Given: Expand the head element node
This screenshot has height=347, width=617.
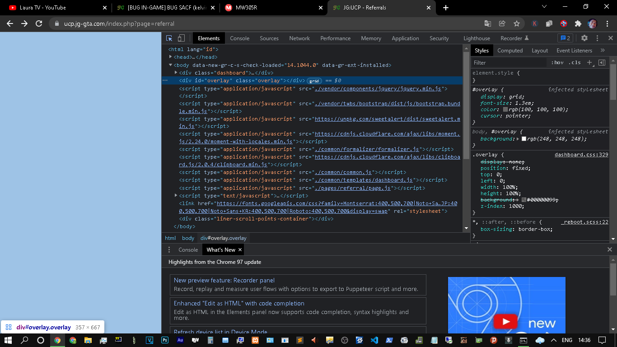Looking at the screenshot, I should (x=171, y=57).
